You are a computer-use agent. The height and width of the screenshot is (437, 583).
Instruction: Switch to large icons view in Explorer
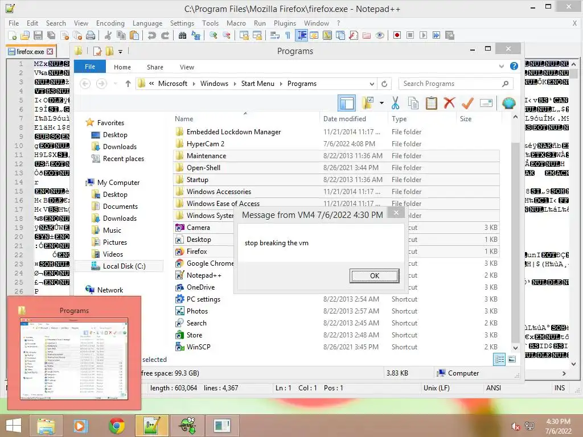[512, 359]
